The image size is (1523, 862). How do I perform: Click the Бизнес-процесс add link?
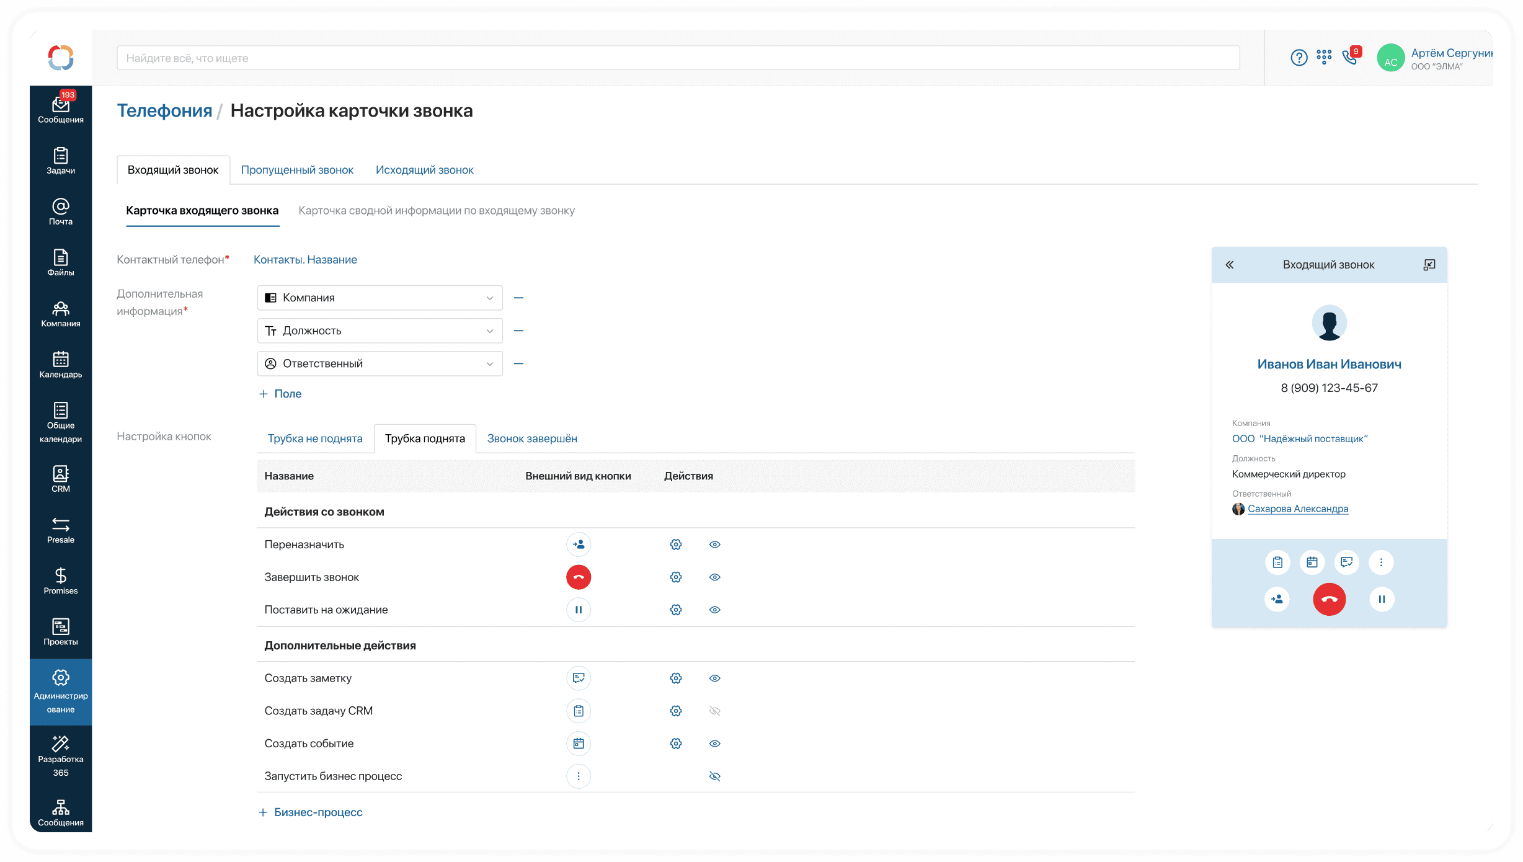(x=311, y=812)
